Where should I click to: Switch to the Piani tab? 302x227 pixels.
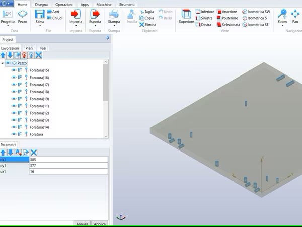click(x=30, y=48)
